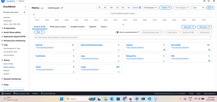
Task: Select the 1d time range
Action: 117,7
